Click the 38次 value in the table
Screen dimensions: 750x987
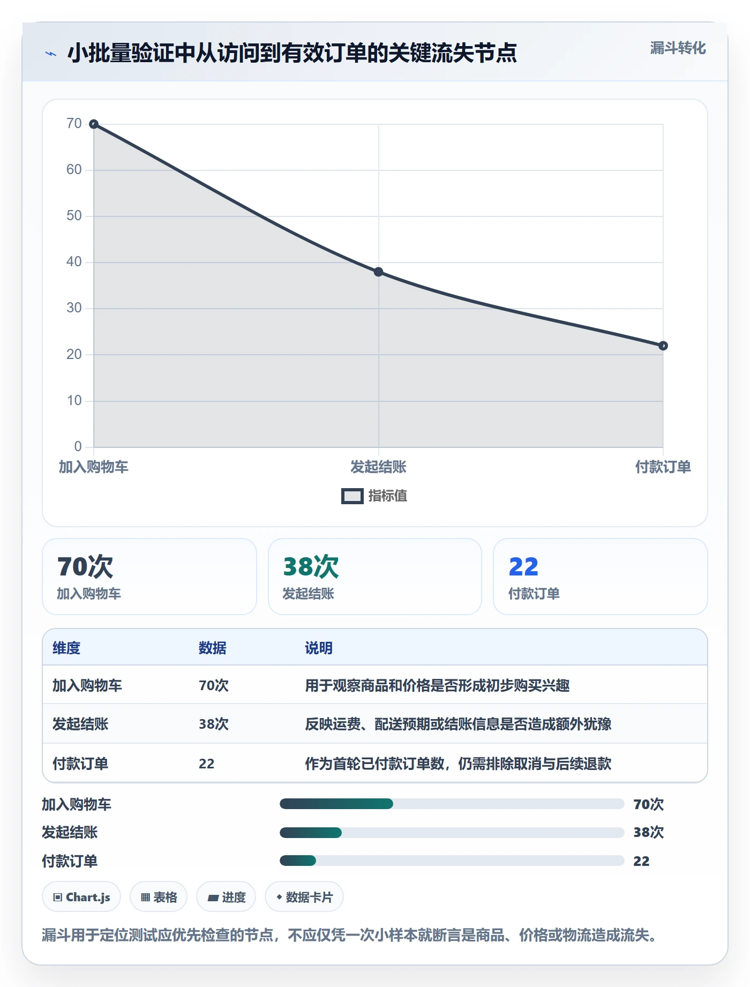click(214, 724)
